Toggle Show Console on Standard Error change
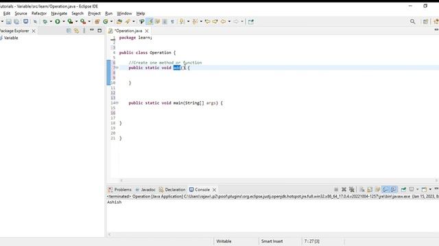This screenshot has width=439, height=246. (393, 189)
